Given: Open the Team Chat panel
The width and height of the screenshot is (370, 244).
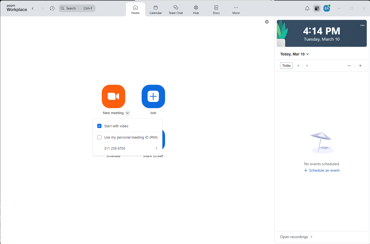Looking at the screenshot, I should (176, 9).
